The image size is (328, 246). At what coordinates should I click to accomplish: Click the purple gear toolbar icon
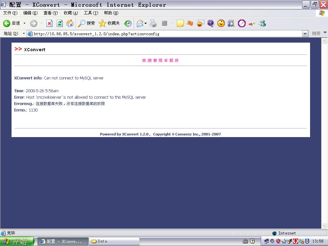[x=211, y=23]
